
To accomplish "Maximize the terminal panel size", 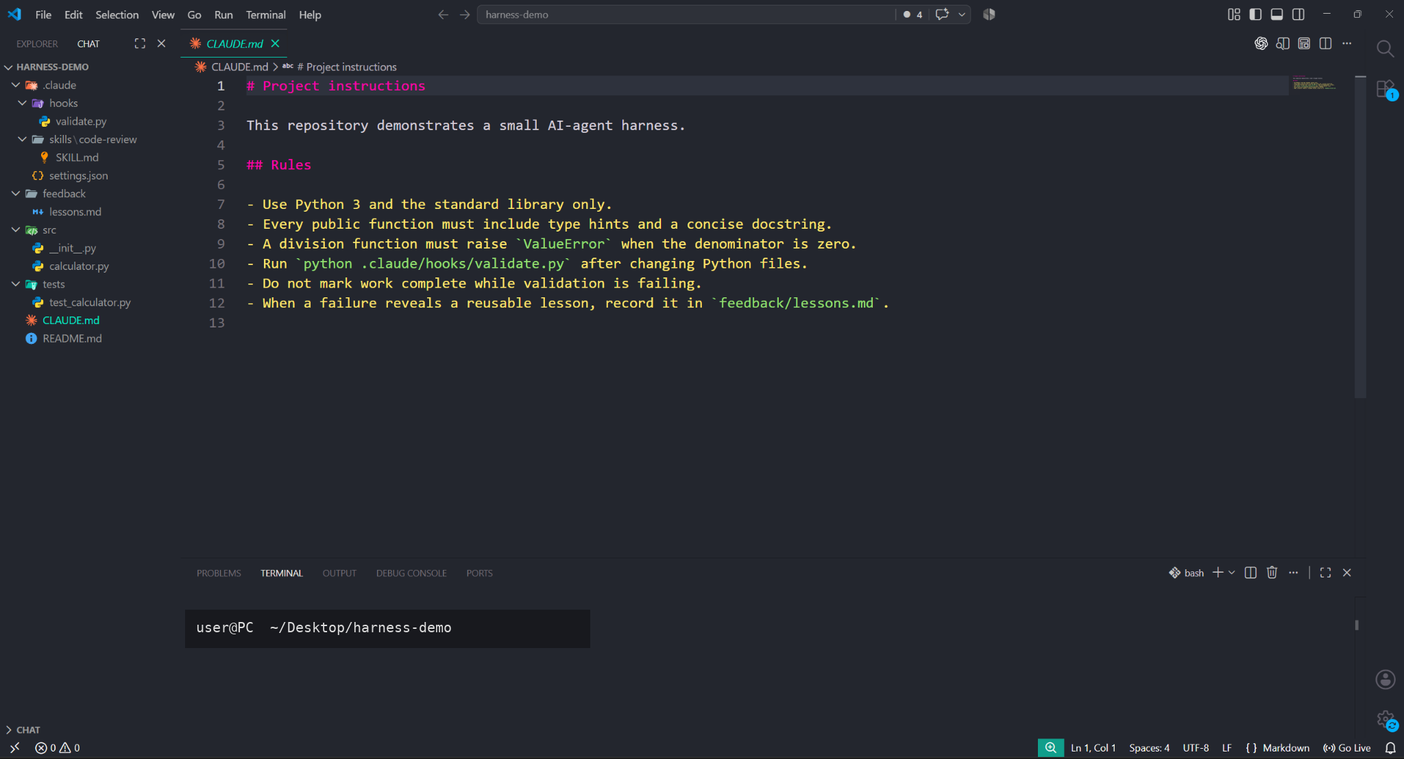I will click(x=1325, y=573).
